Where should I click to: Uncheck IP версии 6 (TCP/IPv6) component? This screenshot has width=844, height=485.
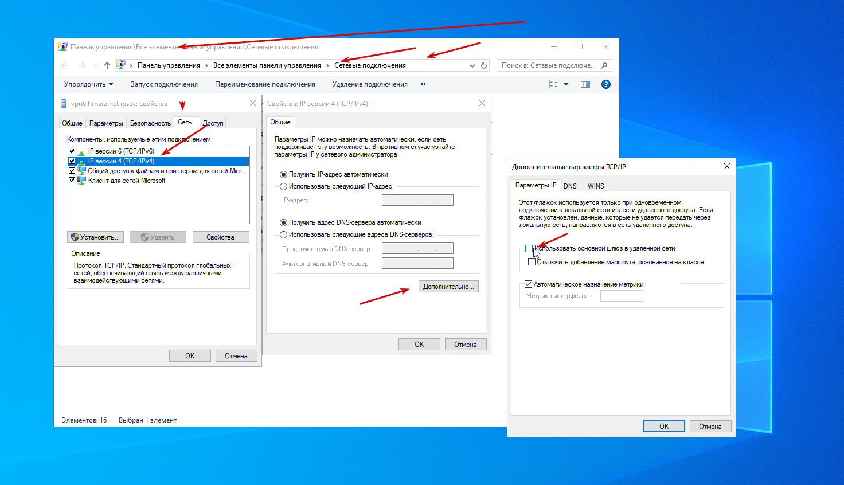pyautogui.click(x=72, y=151)
